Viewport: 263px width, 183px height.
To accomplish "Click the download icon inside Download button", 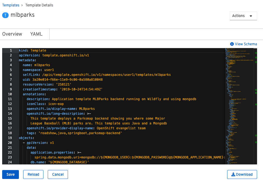I will point(233,174).
